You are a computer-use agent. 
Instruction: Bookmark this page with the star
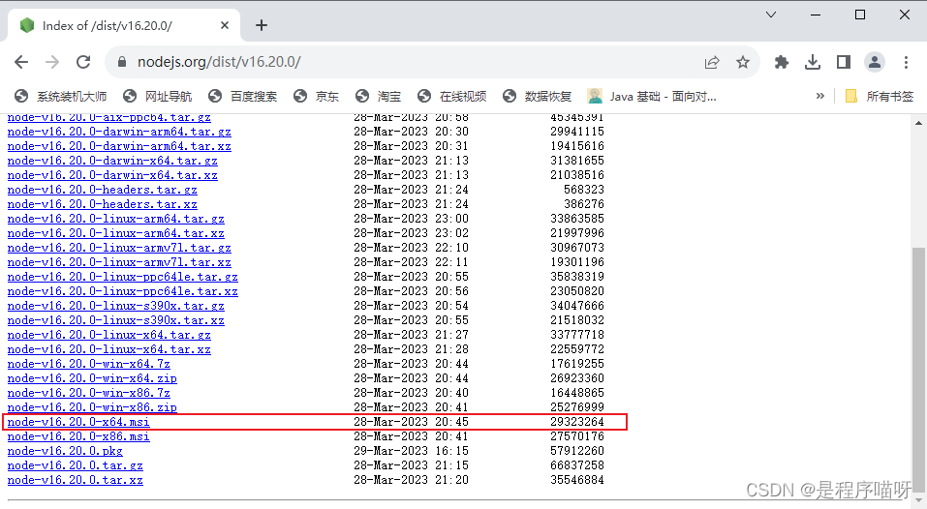coord(743,62)
